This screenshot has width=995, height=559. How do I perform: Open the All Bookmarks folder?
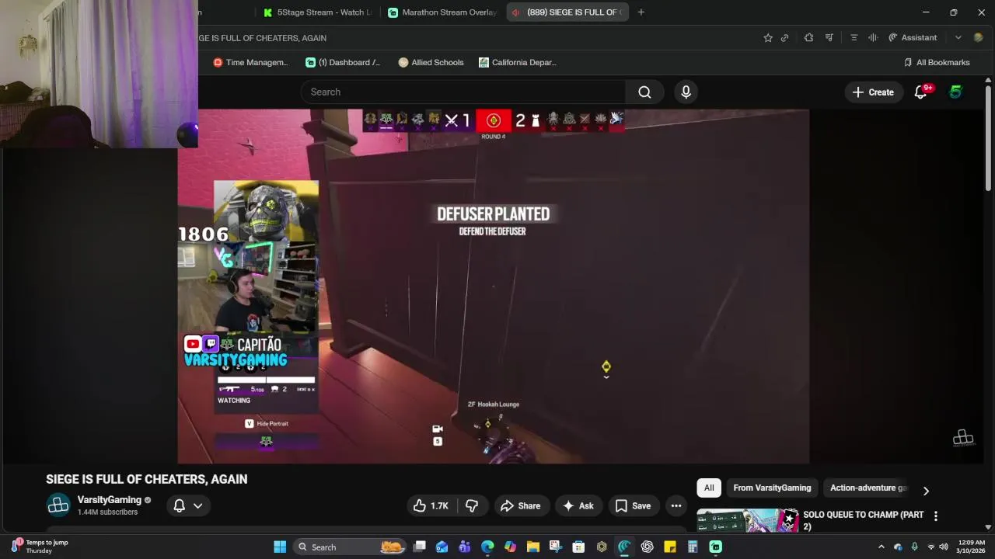click(937, 62)
